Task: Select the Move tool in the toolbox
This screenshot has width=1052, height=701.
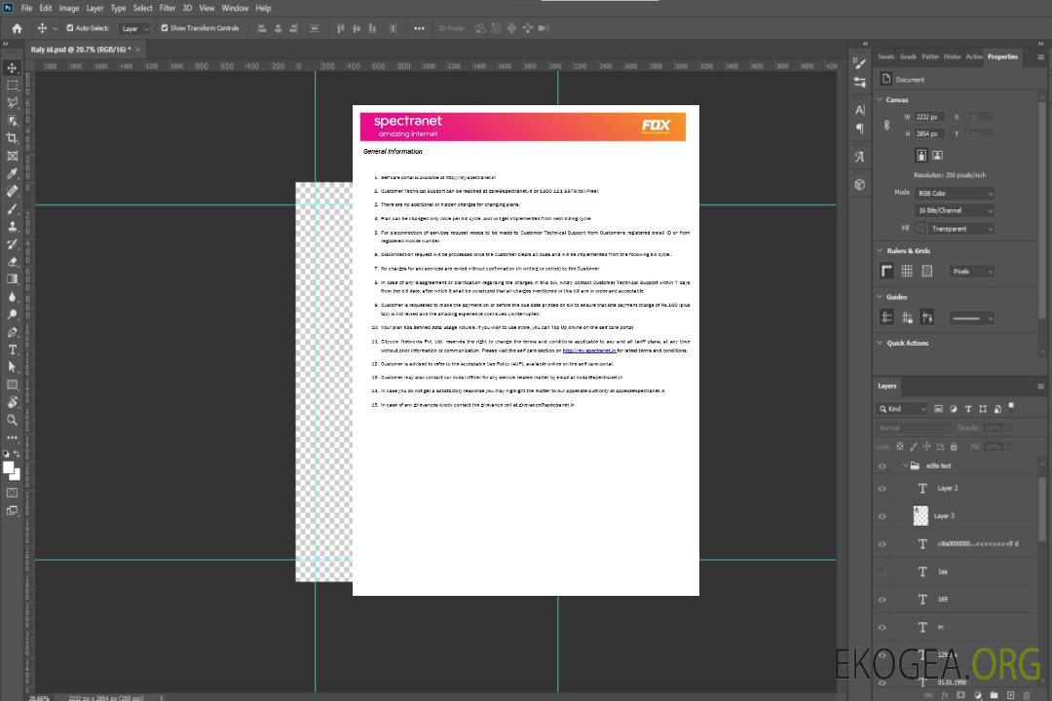Action: coord(12,68)
